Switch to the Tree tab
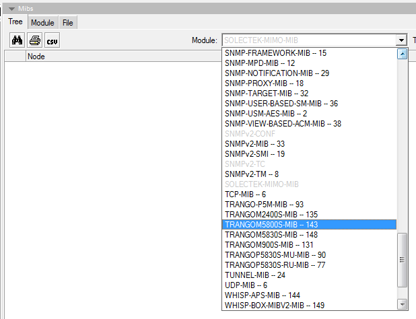The height and width of the screenshot is (319, 416). click(x=15, y=22)
